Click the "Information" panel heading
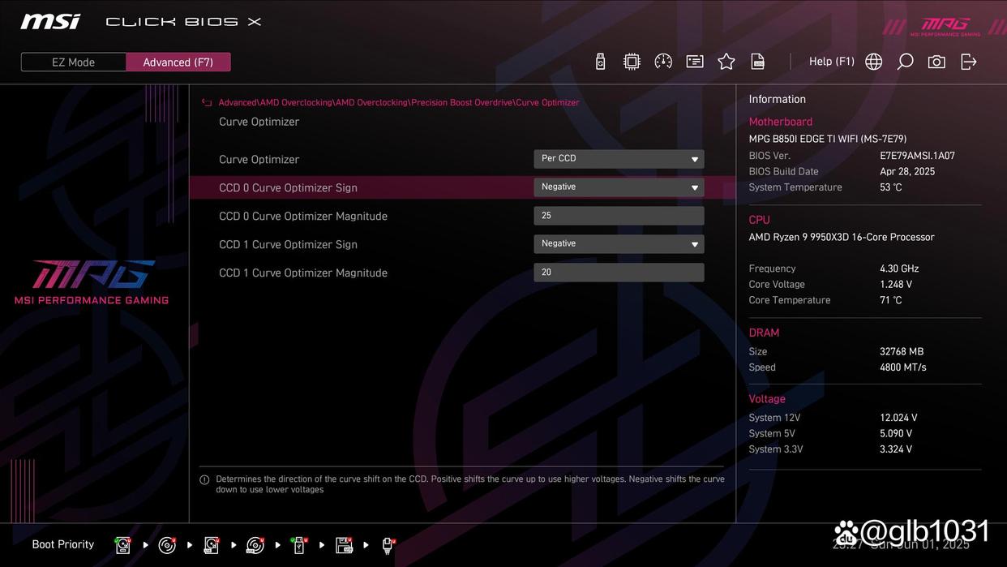This screenshot has width=1007, height=567. click(x=778, y=99)
